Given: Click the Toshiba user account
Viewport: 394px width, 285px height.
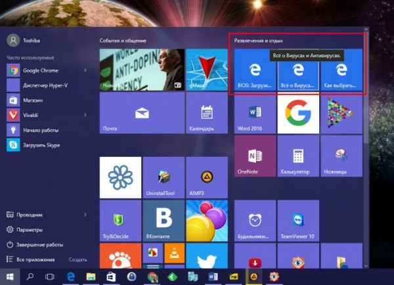Looking at the screenshot, I should [24, 40].
